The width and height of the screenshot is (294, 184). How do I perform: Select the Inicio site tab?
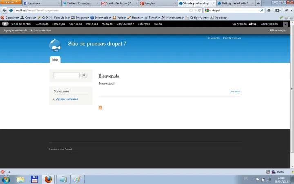pos(55,59)
